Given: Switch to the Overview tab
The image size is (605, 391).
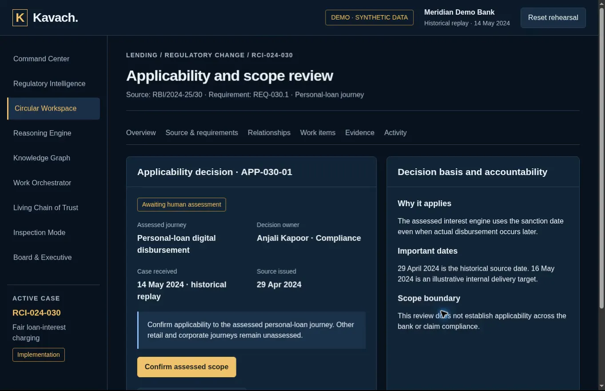Looking at the screenshot, I should 141,133.
